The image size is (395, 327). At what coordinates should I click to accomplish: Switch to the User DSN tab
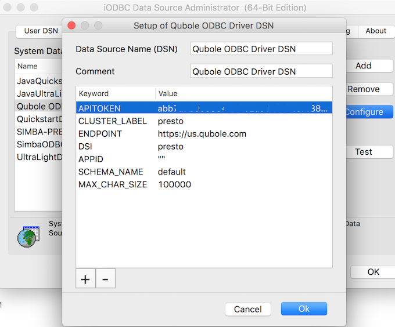coord(39,31)
